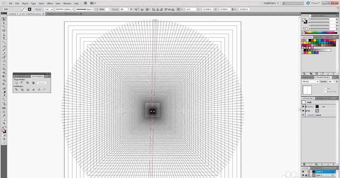Click the Go to Bridge icon
Image resolution: width=340 pixels, height=178 pixels.
pyautogui.click(x=85, y=3)
